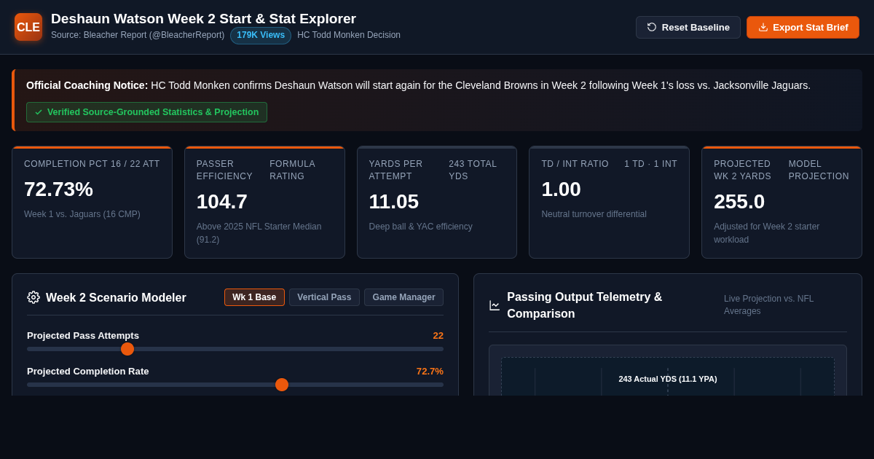Click the MODEL PROJECTION label
This screenshot has width=874, height=459.
(819, 170)
